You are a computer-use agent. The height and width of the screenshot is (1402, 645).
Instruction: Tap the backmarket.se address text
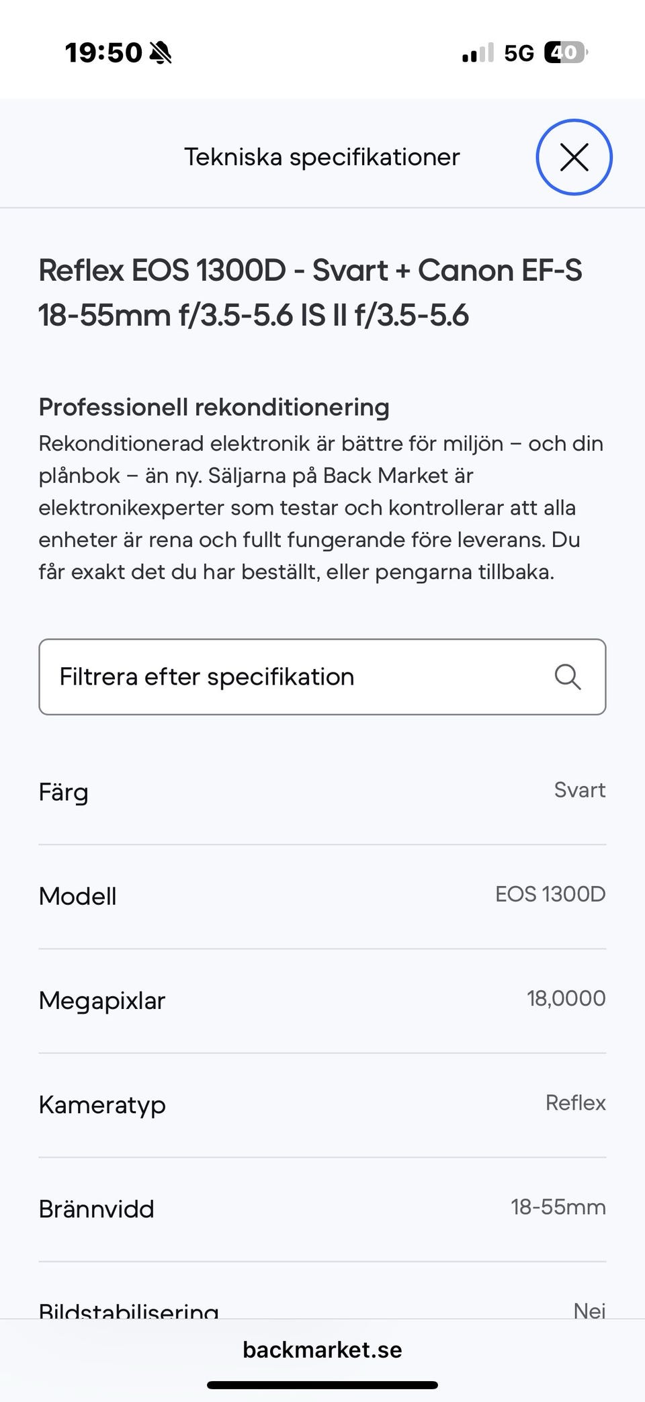point(322,1350)
